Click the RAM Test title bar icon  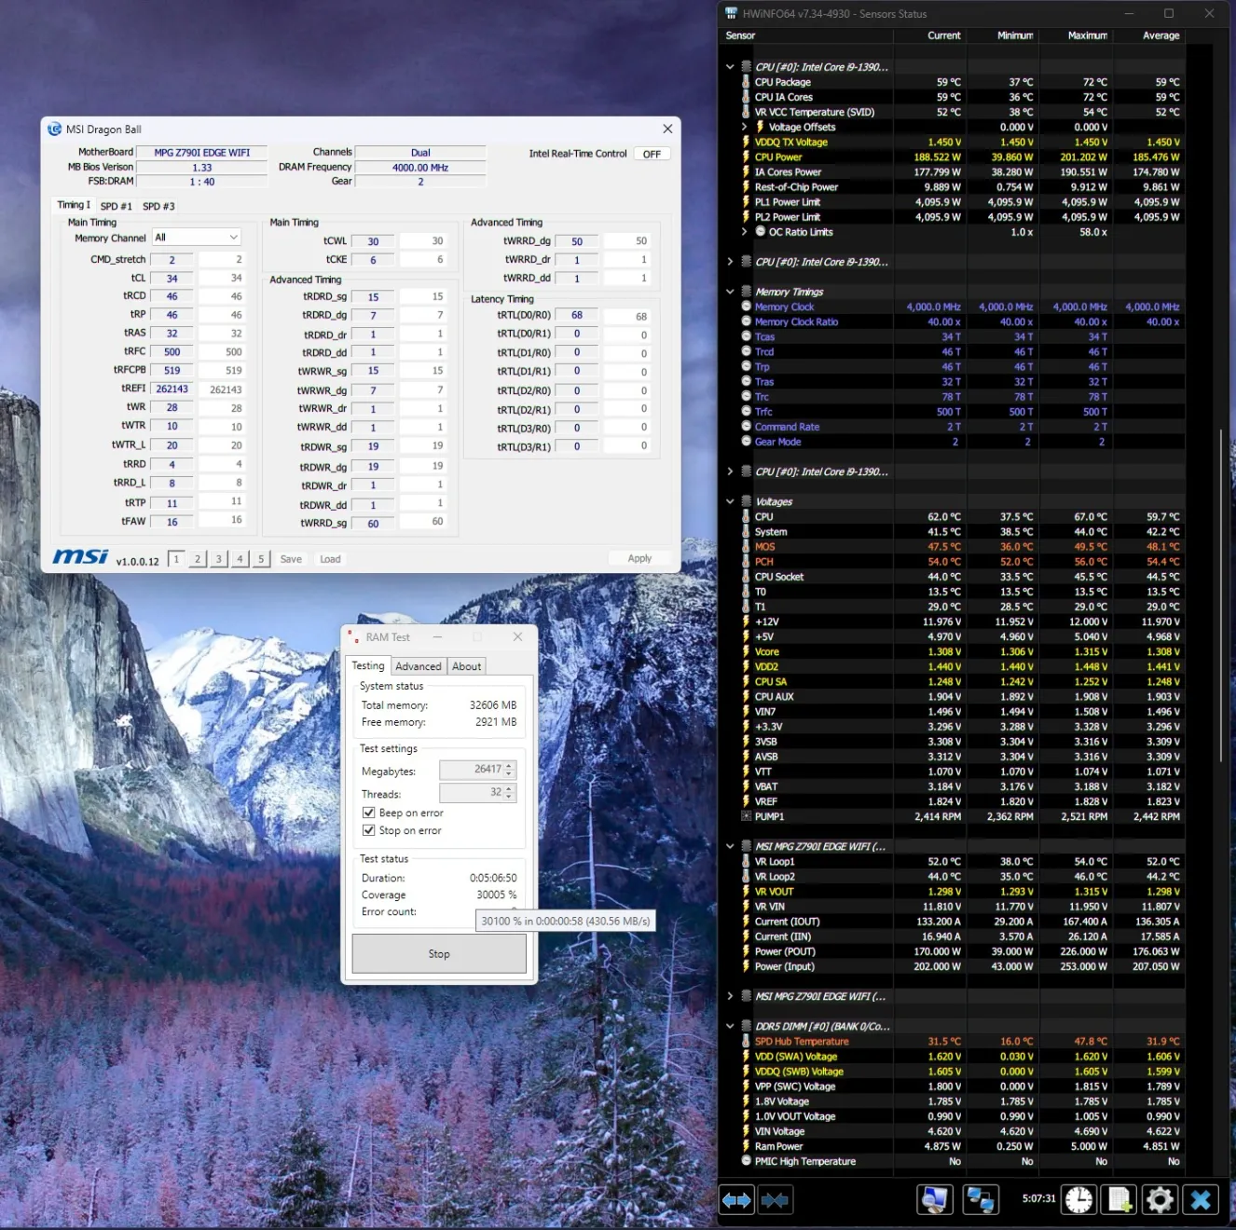pos(354,637)
